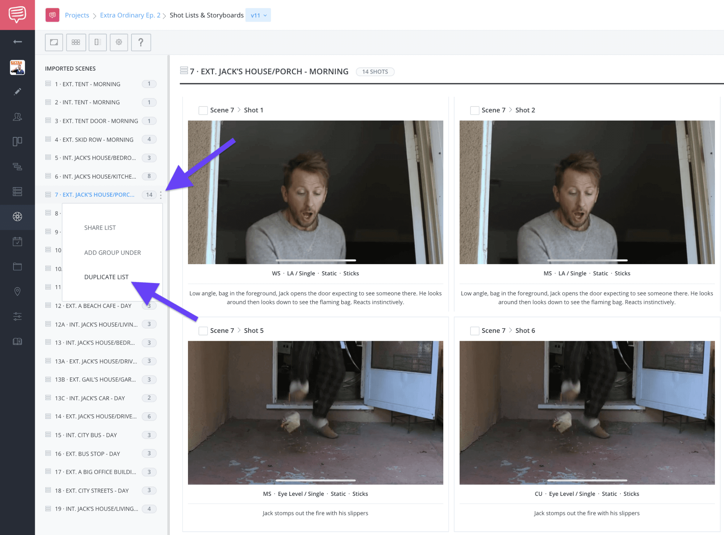Image resolution: width=724 pixels, height=535 pixels.
Task: Open the contacts people icon in sidebar
Action: [x=17, y=117]
